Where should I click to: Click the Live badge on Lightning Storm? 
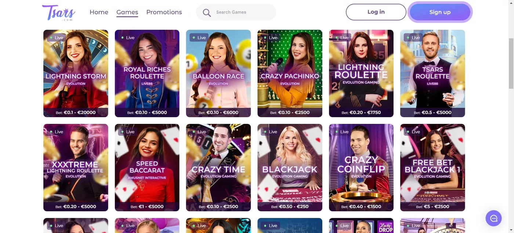[x=56, y=37]
